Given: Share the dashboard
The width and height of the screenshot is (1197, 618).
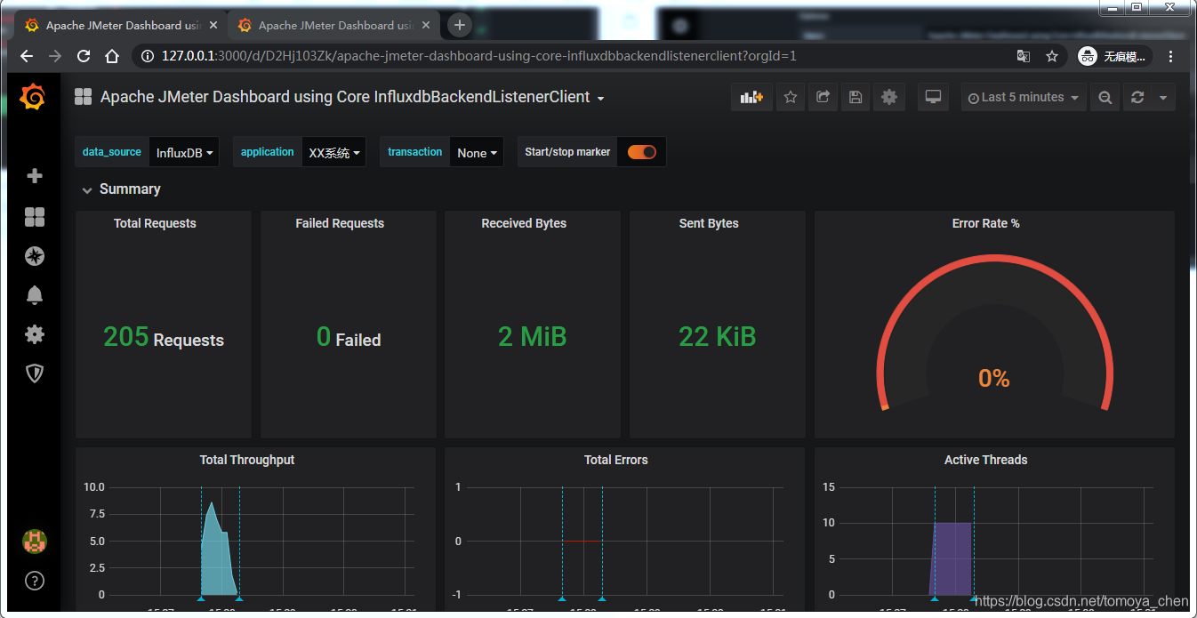Looking at the screenshot, I should pyautogui.click(x=823, y=97).
